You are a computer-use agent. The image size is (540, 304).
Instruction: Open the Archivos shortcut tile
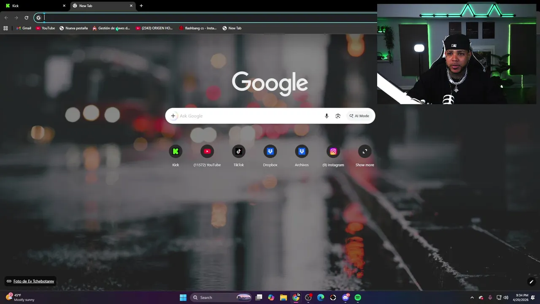coord(302,156)
